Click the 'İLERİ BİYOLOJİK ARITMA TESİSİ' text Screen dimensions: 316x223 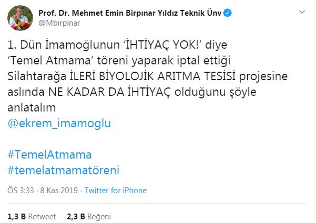click(x=152, y=76)
